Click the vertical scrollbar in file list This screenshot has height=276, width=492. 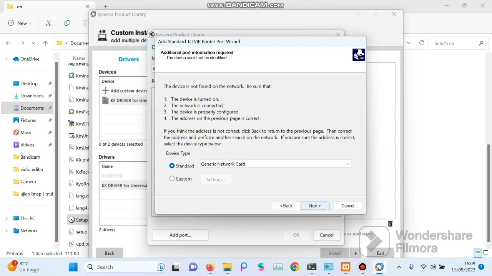pyautogui.click(x=489, y=193)
